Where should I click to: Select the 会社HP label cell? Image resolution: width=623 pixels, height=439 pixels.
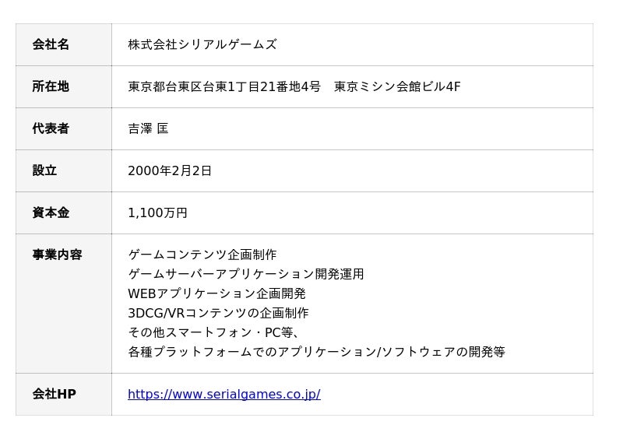(x=54, y=394)
